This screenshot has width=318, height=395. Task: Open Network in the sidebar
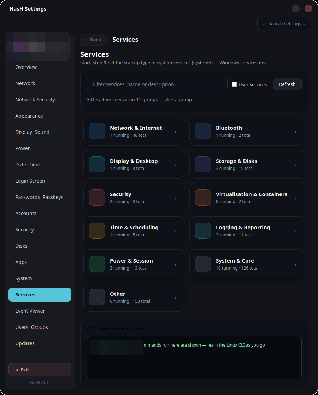click(x=40, y=83)
